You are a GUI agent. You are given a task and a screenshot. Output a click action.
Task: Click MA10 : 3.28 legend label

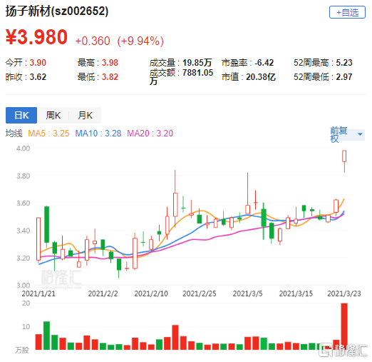[98, 134]
